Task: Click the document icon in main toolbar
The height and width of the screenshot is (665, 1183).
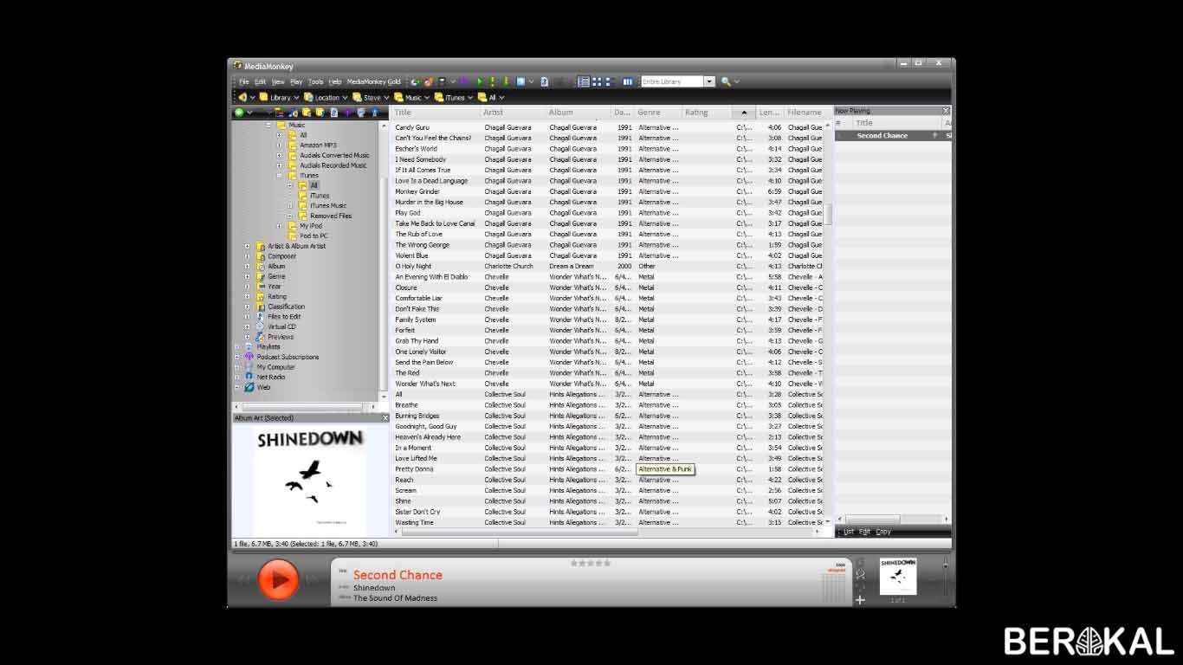Action: click(x=544, y=81)
